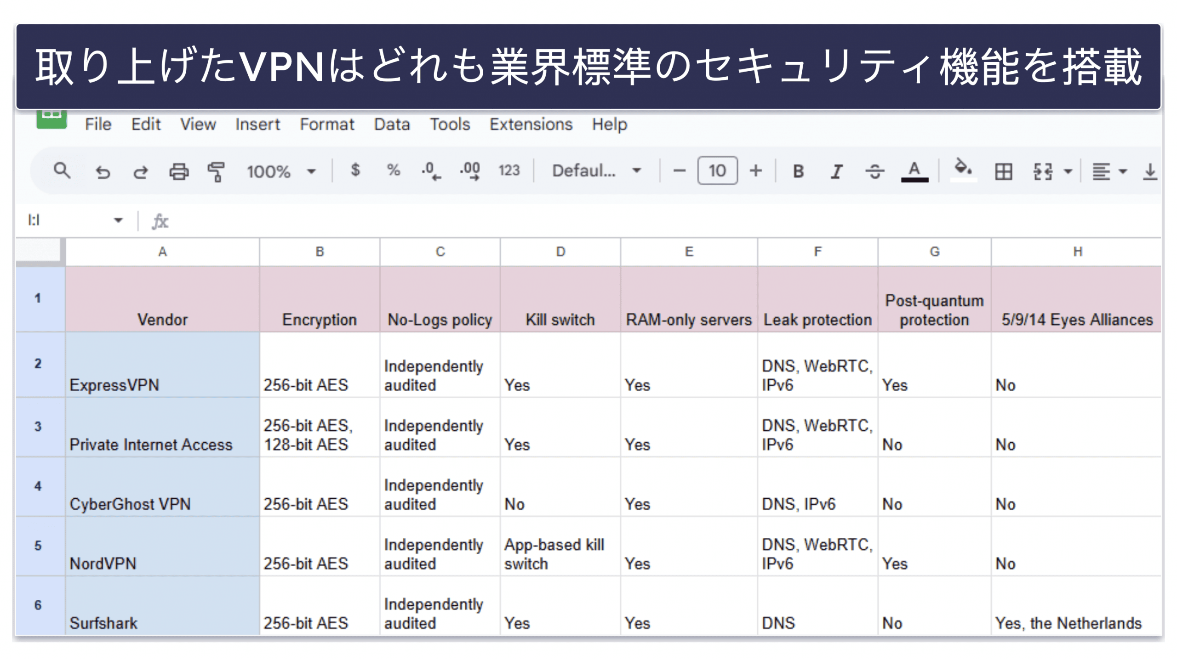The width and height of the screenshot is (1177, 659).
Task: Open the fill color picker
Action: tap(963, 170)
